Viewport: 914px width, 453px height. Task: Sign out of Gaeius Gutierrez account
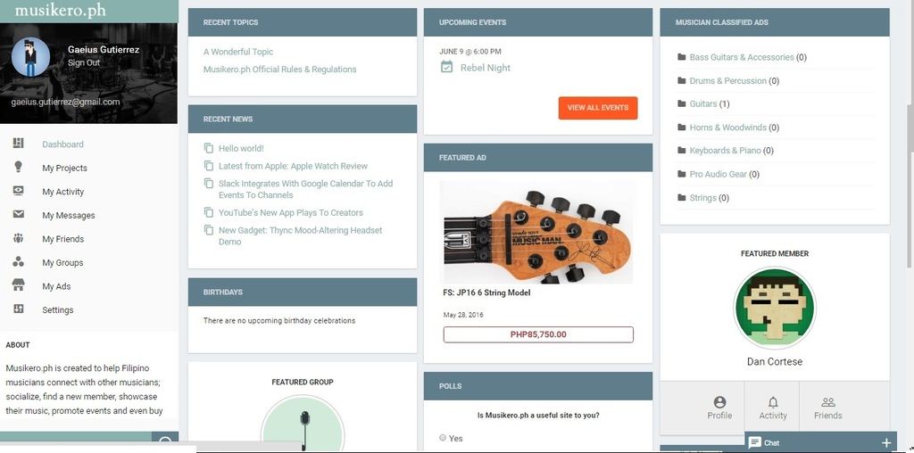click(83, 63)
